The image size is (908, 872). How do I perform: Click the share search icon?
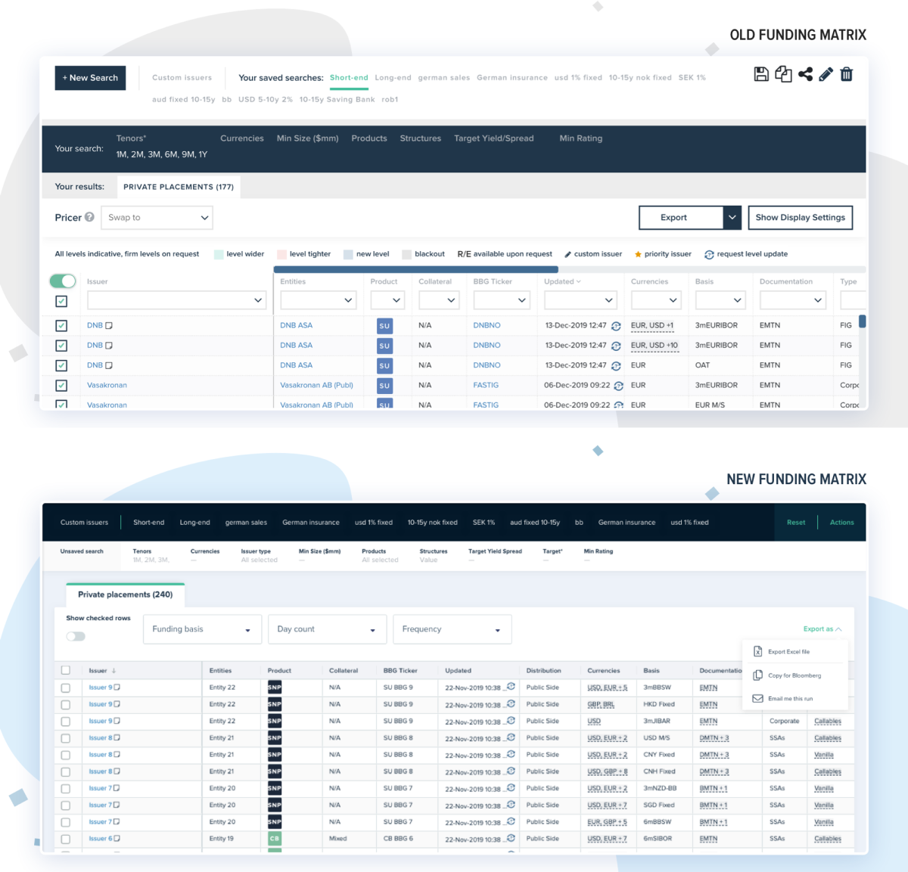tap(805, 74)
